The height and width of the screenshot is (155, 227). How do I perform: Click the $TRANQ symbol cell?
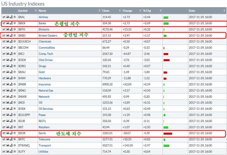tap(24, 145)
